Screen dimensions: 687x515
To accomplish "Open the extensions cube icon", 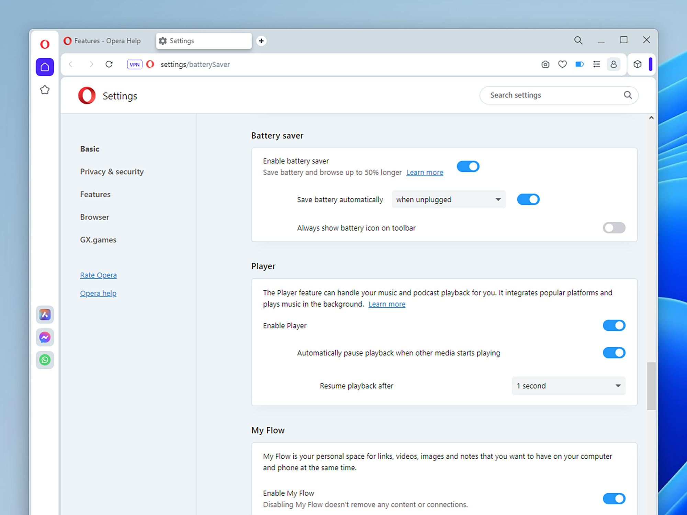I will pos(637,64).
